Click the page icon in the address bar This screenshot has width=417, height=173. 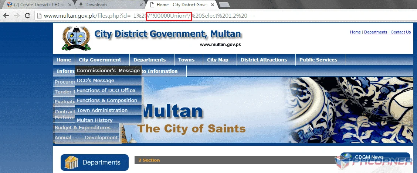point(39,15)
